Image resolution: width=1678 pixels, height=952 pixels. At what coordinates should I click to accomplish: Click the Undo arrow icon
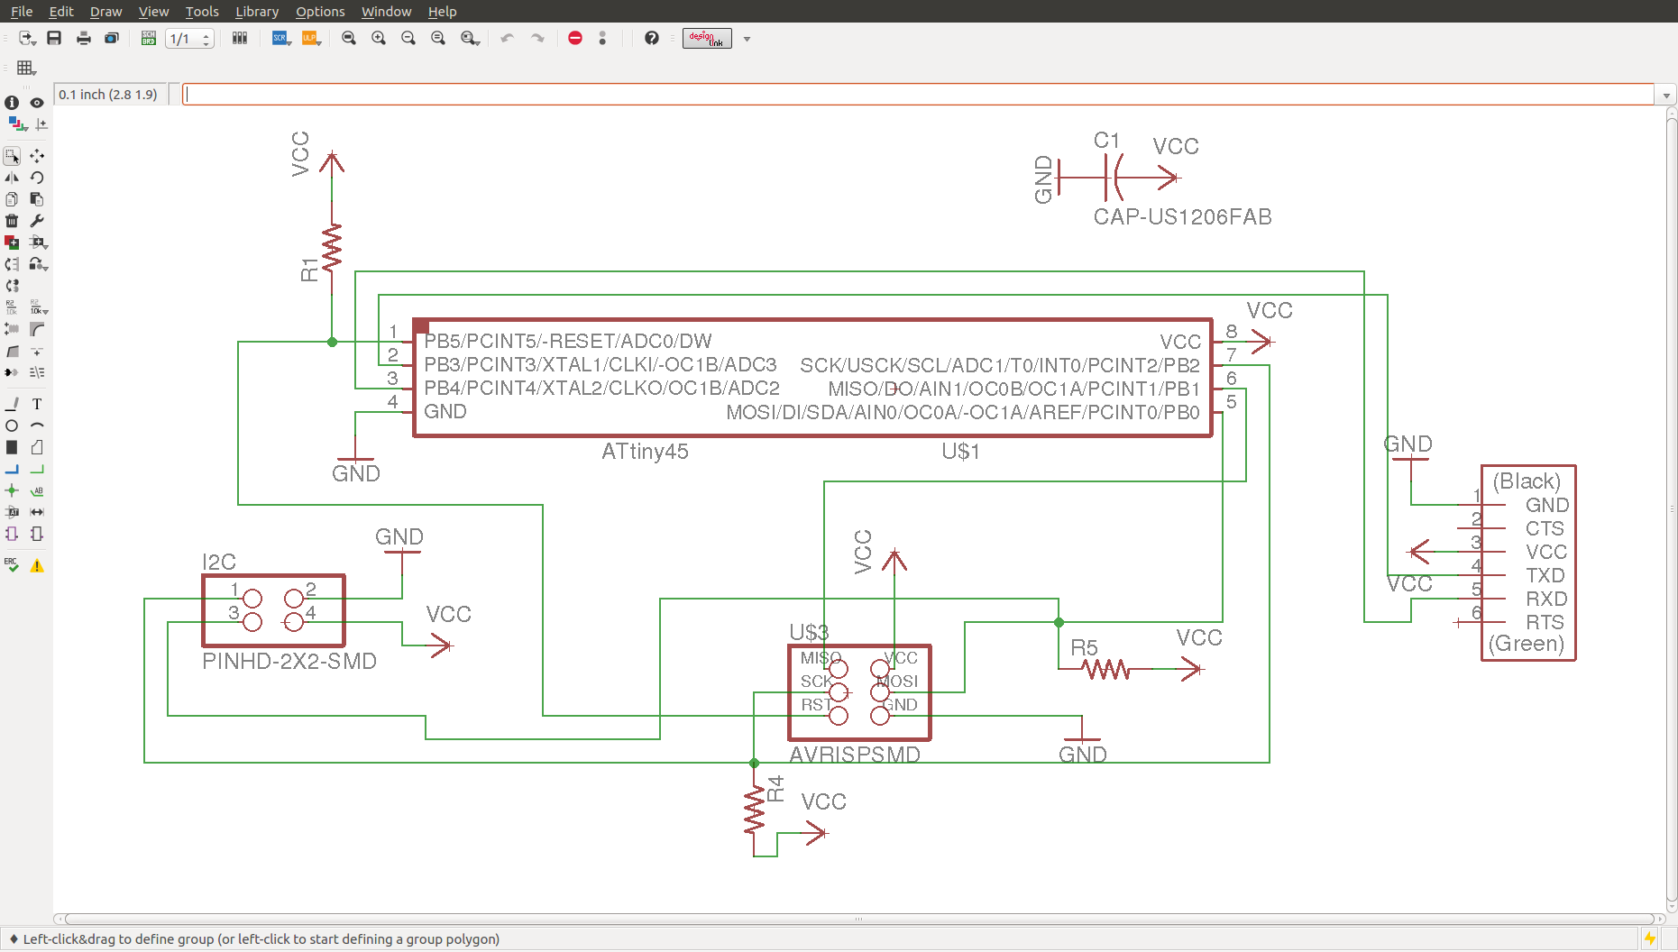(x=508, y=38)
